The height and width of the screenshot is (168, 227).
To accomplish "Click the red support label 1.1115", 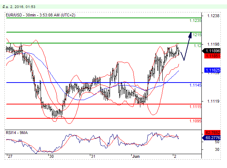I will (195, 107).
